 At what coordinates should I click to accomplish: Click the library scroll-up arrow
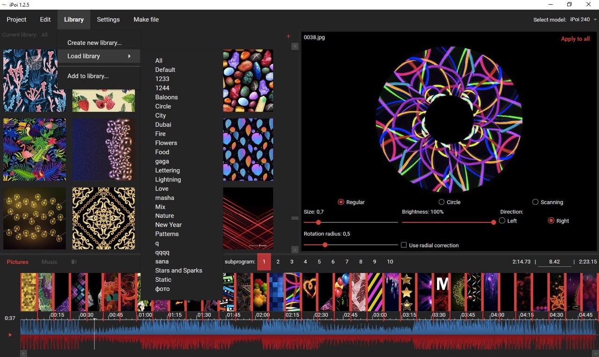click(x=295, y=46)
